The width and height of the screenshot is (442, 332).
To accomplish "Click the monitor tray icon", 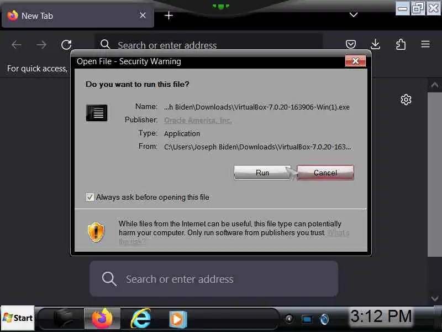I will (x=307, y=319).
